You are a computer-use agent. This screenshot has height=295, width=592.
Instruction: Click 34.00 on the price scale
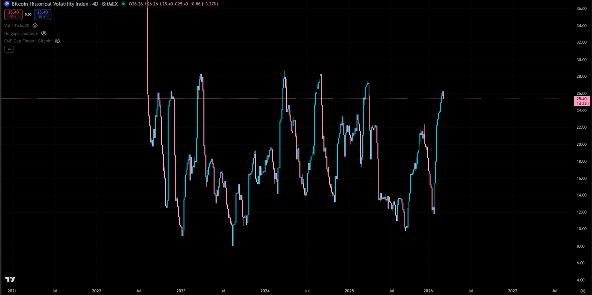click(x=581, y=26)
